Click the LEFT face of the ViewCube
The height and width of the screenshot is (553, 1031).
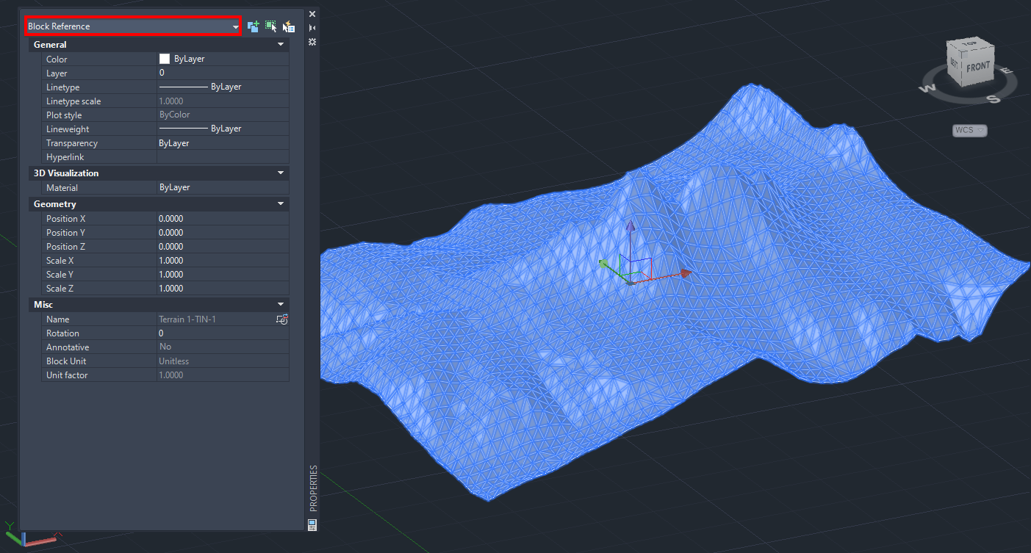click(954, 63)
